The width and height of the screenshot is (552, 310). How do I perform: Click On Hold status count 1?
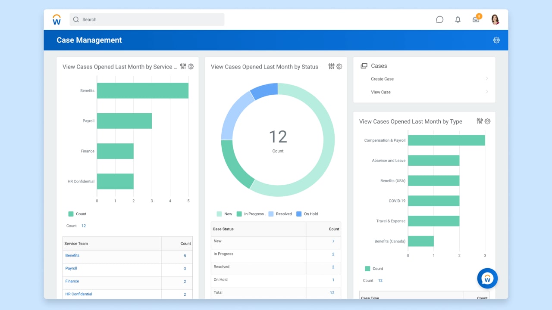pos(333,280)
